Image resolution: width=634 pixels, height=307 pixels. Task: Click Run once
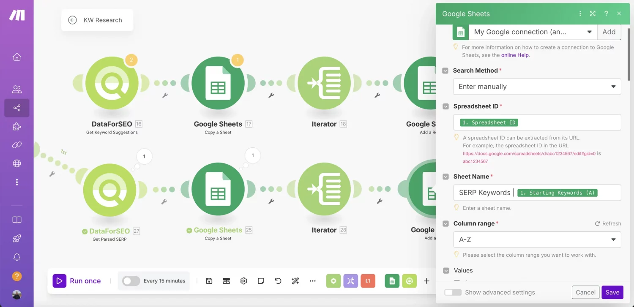tap(77, 281)
